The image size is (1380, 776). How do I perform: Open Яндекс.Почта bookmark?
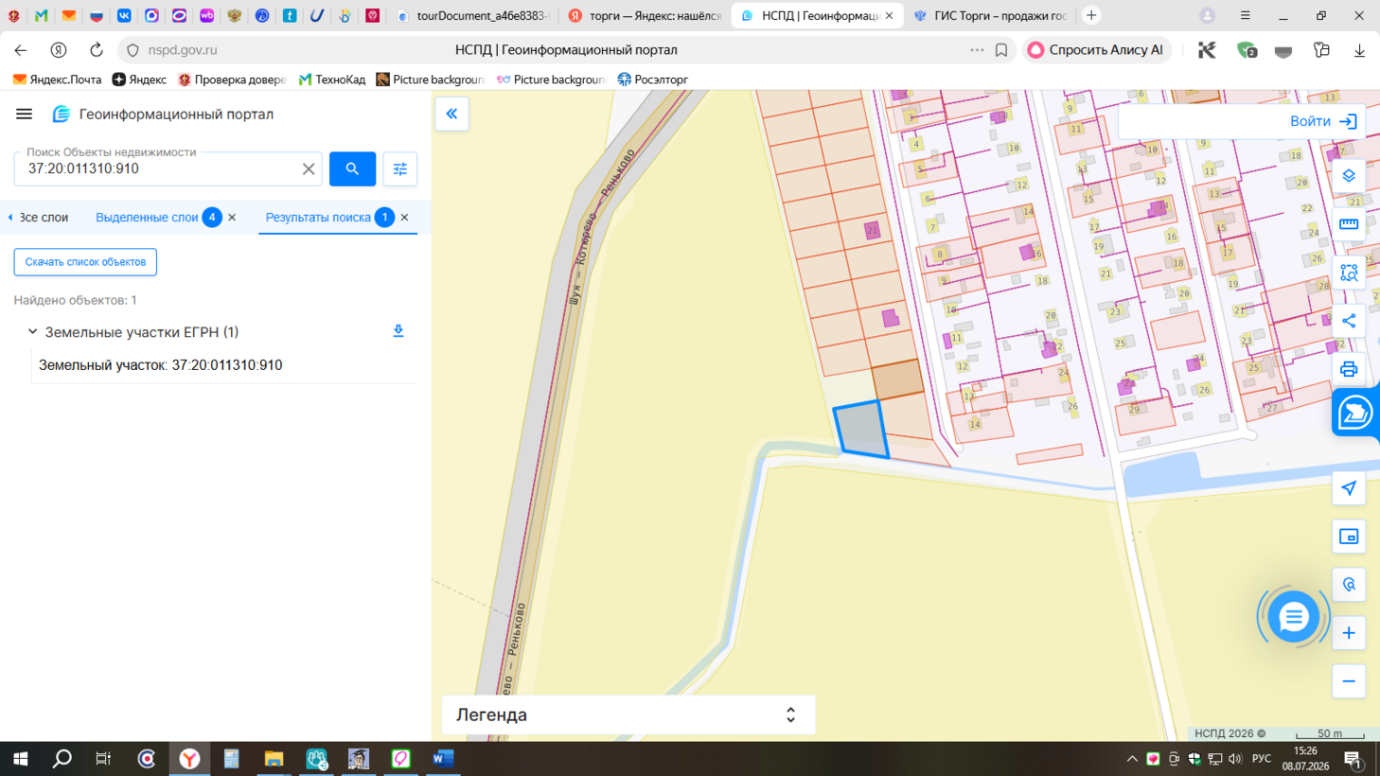(57, 79)
